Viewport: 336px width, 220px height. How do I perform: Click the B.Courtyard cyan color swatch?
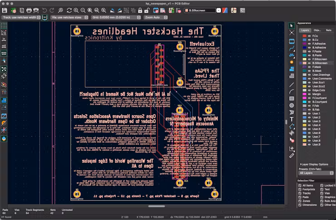coord(304,102)
